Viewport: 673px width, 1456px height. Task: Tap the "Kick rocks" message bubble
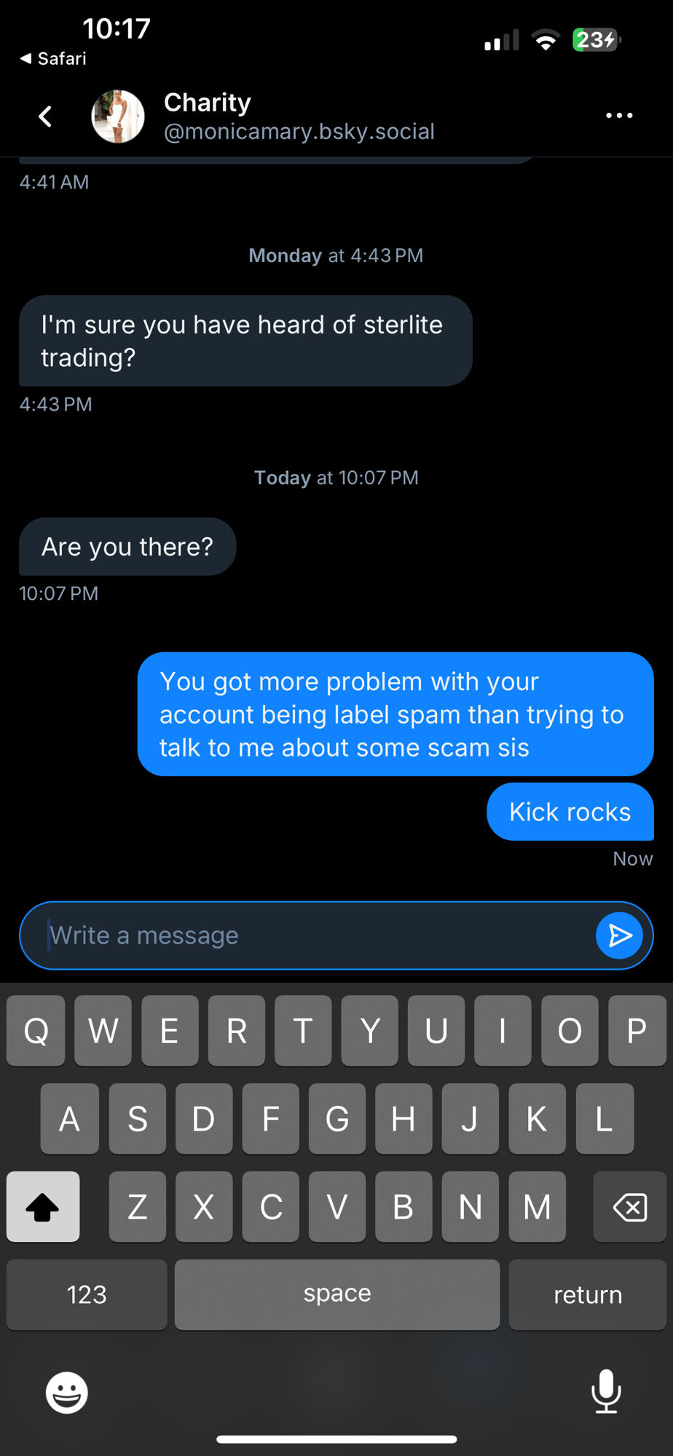point(570,812)
